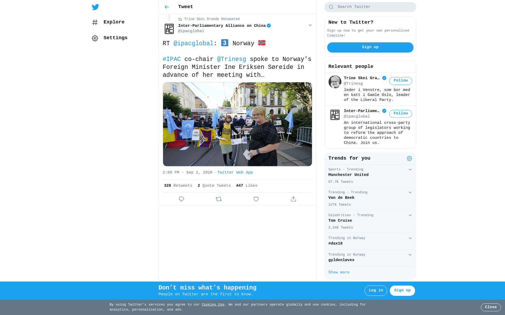Open the Cookies Use link
This screenshot has width=505, height=315.
tap(213, 305)
